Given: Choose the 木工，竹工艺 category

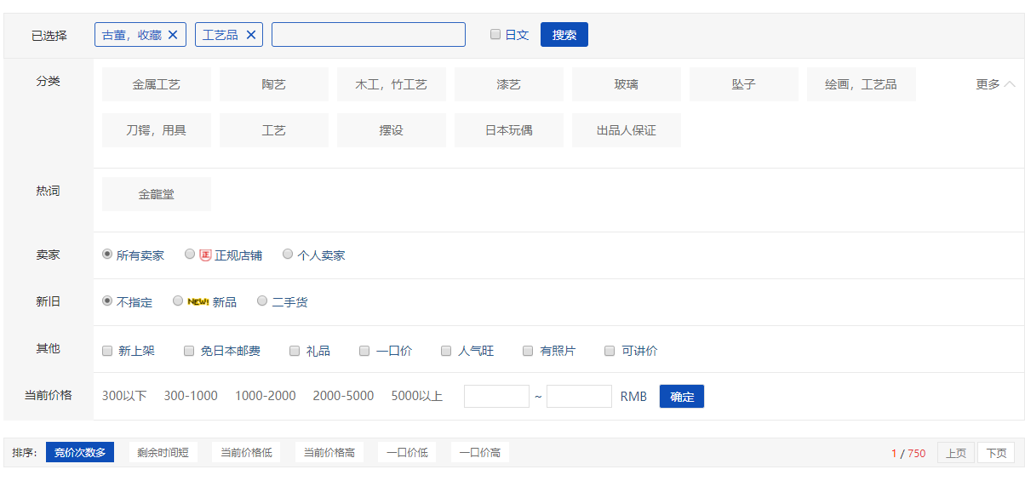Looking at the screenshot, I should tap(392, 84).
